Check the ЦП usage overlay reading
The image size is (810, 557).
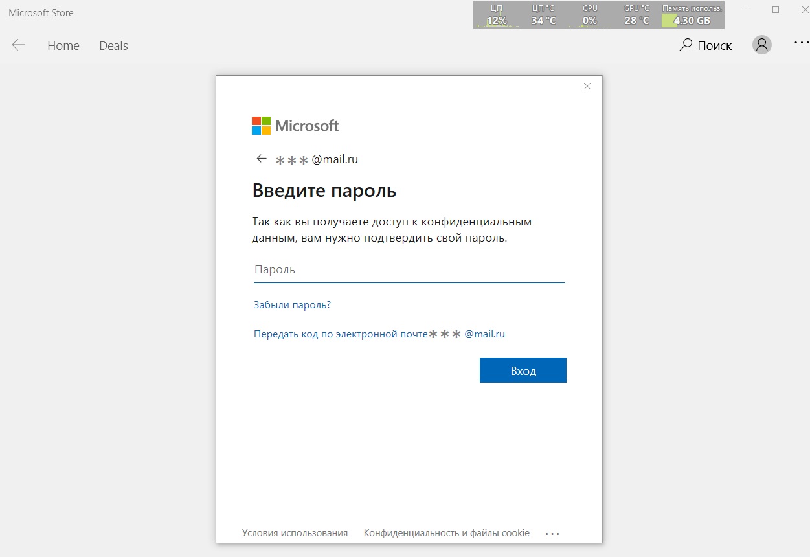tap(497, 15)
